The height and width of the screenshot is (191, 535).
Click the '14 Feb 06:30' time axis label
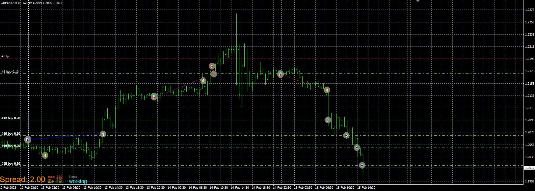(198, 188)
